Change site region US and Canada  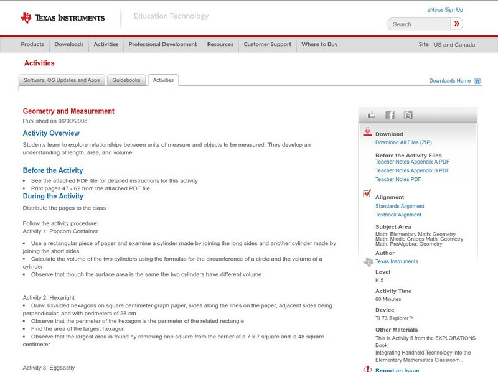coord(454,45)
